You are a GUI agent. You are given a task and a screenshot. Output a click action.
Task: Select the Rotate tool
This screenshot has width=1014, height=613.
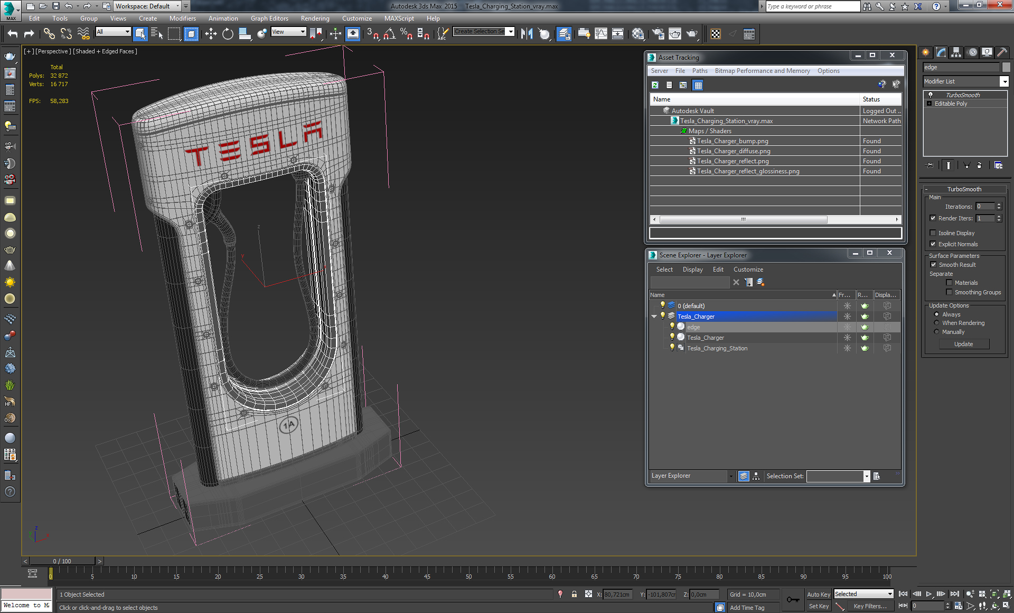click(x=228, y=34)
